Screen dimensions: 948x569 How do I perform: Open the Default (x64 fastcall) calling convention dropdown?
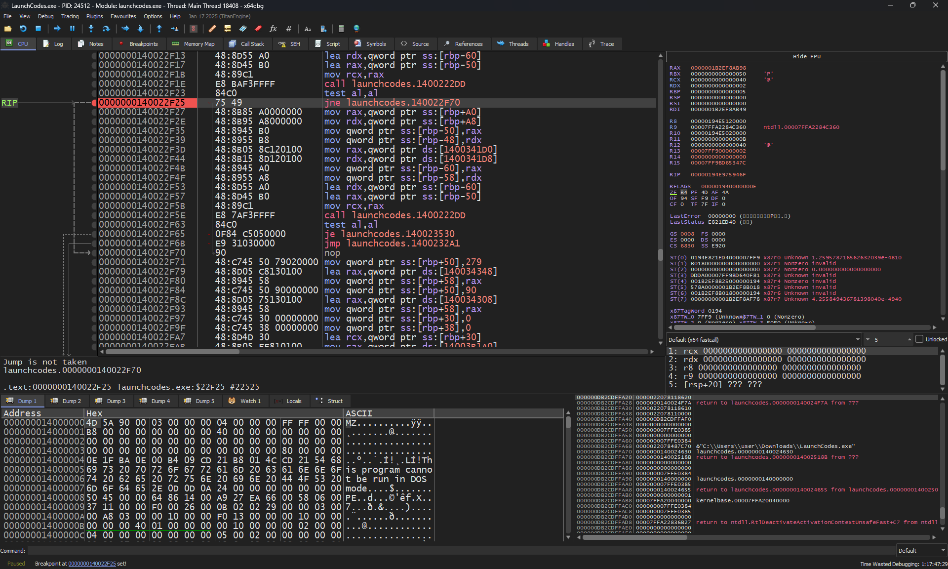[764, 339]
